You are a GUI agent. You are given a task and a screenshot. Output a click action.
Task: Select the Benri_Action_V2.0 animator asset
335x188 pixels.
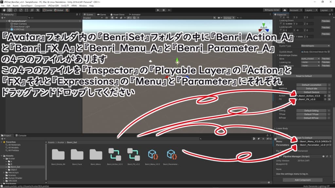115,154
